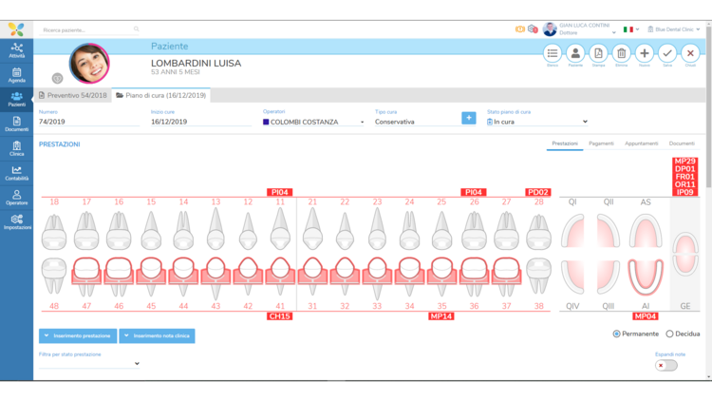Click the Ricerca paziente search field

[x=87, y=29]
